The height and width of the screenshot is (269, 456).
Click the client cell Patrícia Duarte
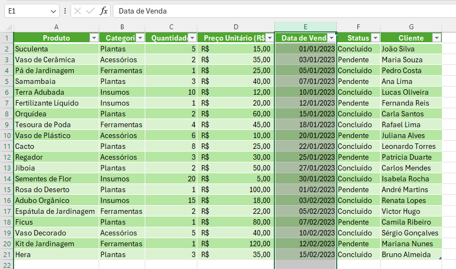point(411,158)
